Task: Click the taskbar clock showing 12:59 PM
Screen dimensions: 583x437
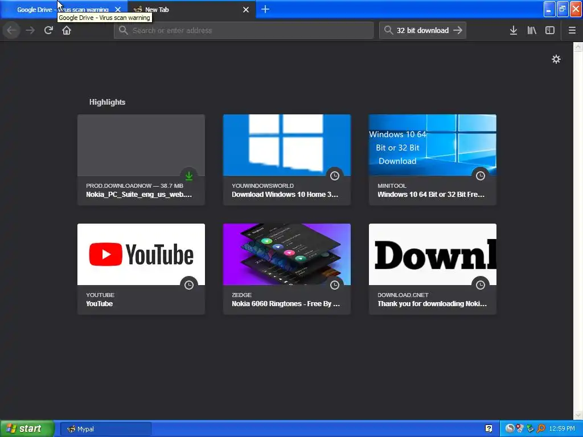Action: click(562, 428)
